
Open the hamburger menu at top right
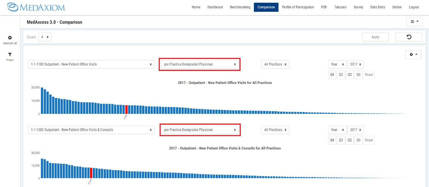[x=414, y=22]
